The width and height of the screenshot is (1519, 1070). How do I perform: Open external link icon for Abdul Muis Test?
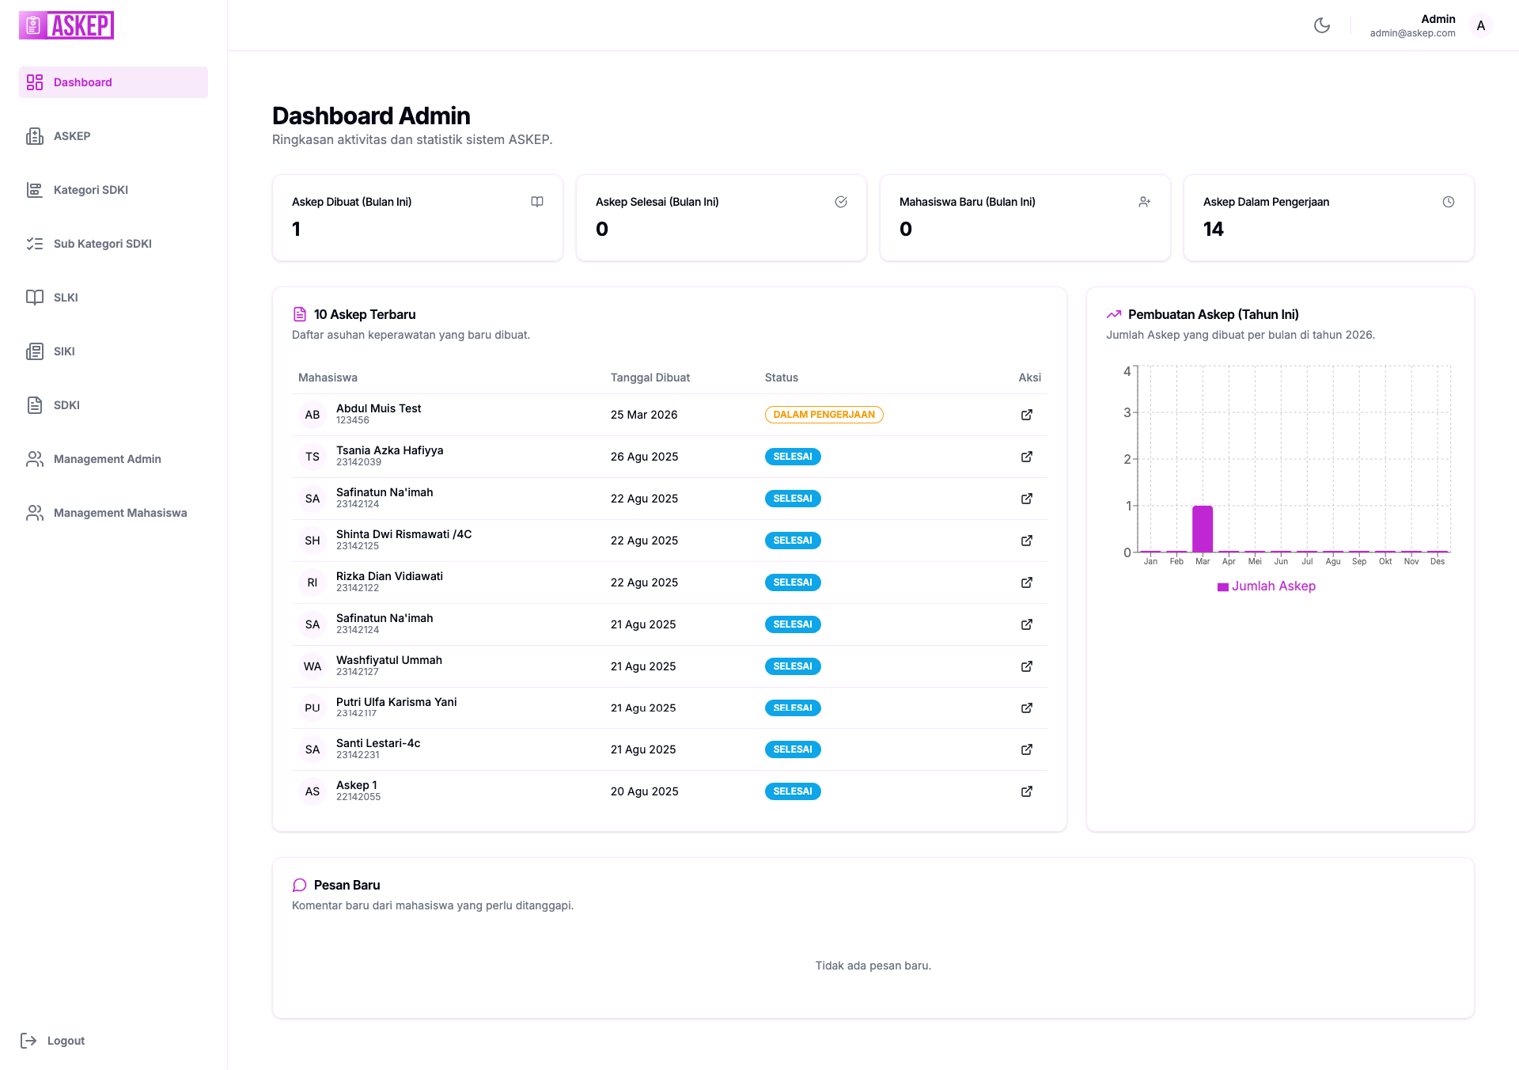(x=1026, y=415)
